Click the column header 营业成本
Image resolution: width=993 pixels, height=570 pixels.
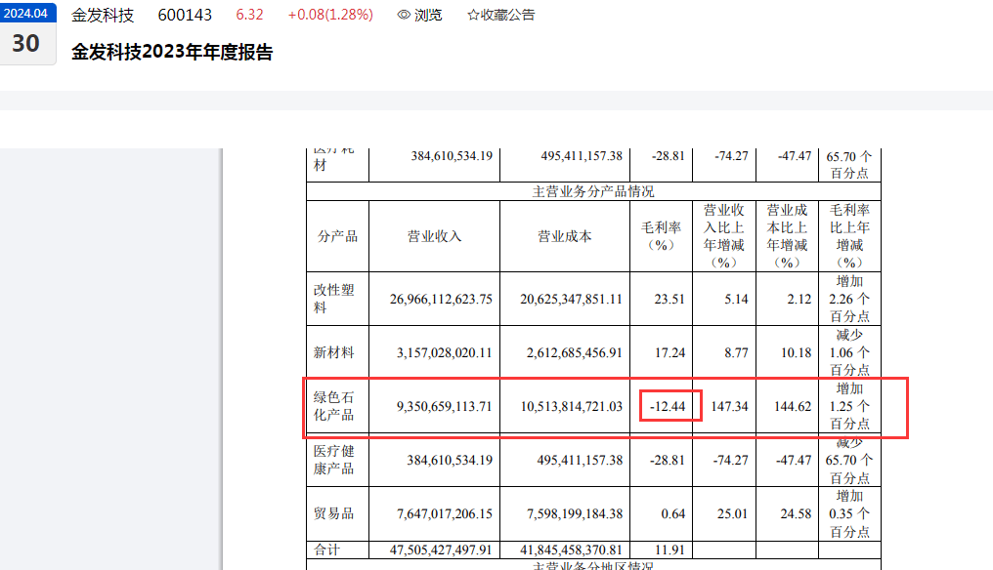pos(565,236)
